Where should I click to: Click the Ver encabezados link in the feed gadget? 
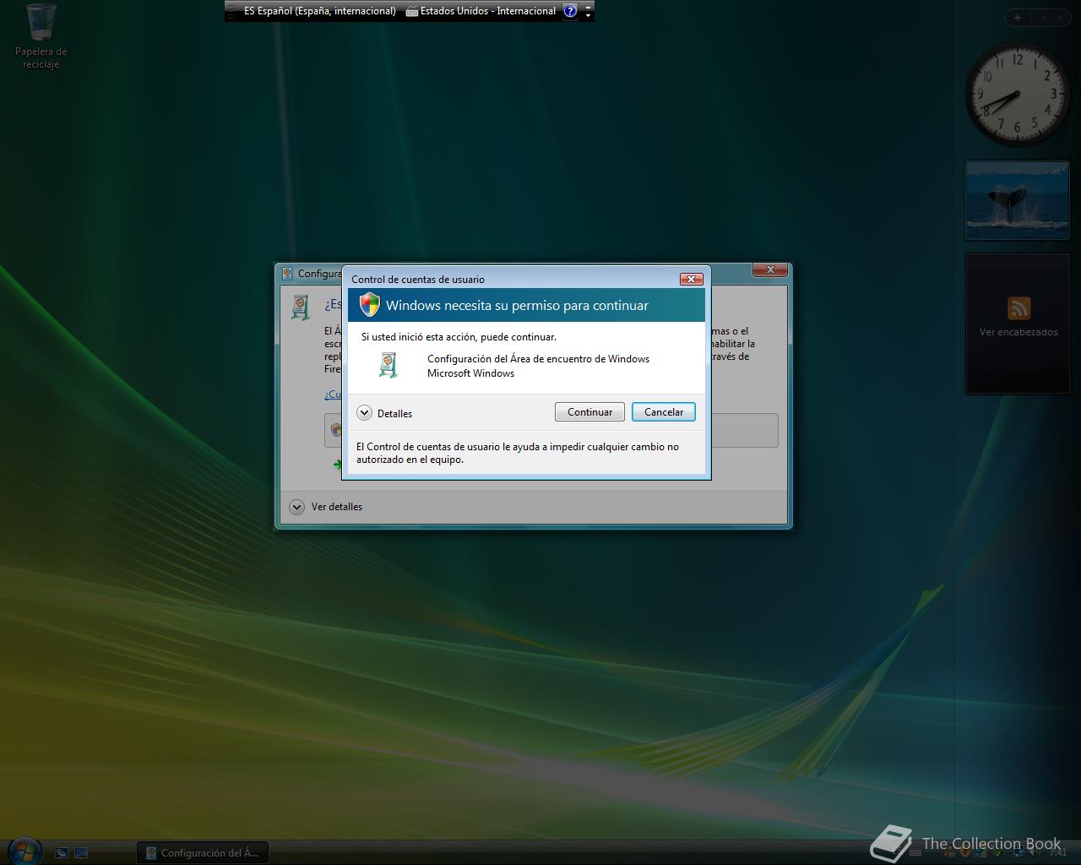(1019, 332)
